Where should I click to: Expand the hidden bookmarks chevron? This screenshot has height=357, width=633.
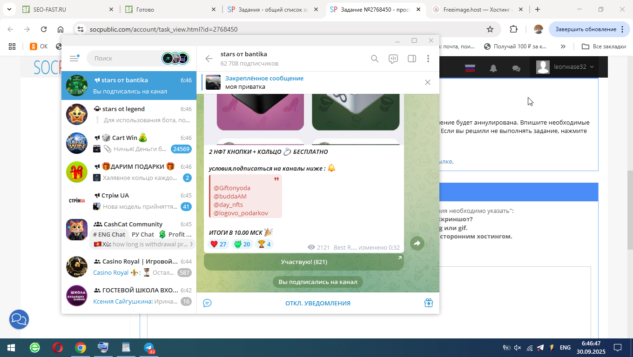coord(563,46)
